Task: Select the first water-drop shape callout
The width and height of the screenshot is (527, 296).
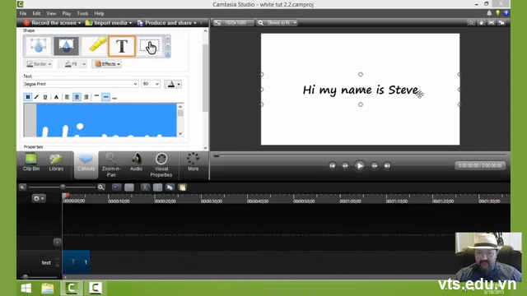Action: click(39, 46)
